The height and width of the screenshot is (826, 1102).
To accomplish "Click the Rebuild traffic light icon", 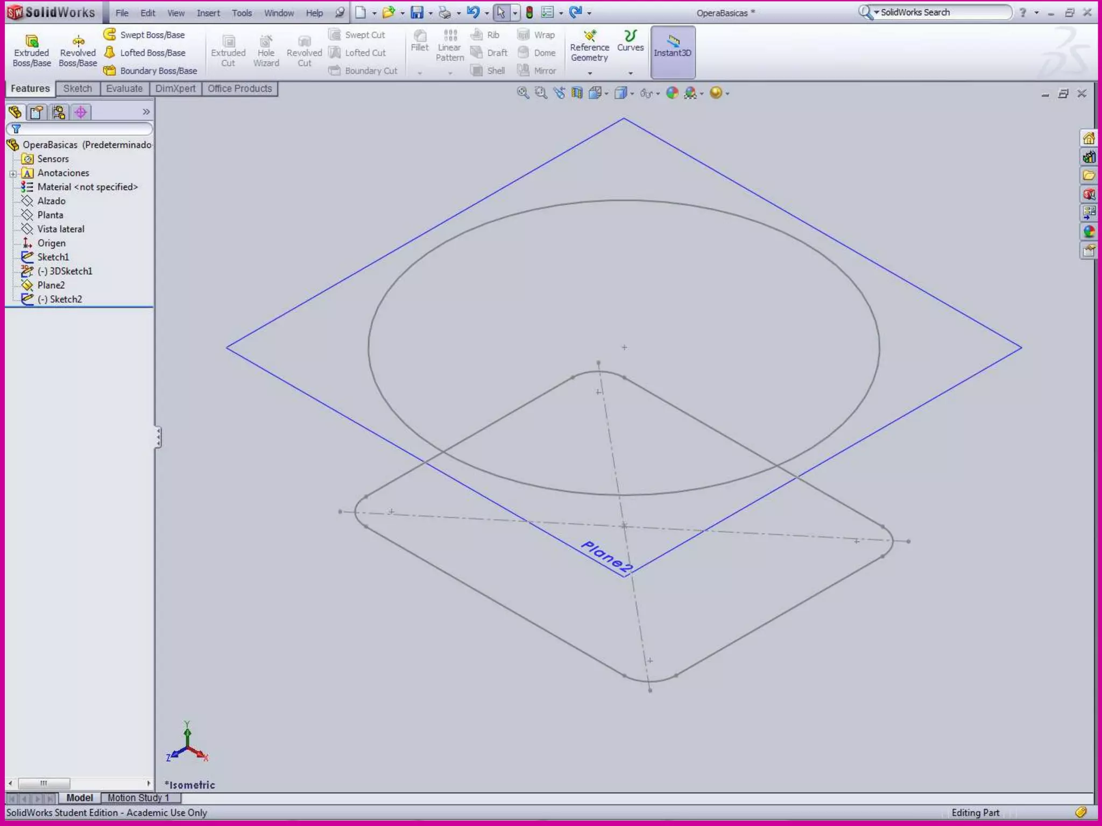I will (x=529, y=12).
